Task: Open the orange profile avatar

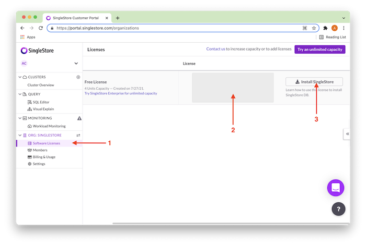Action: [x=335, y=28]
